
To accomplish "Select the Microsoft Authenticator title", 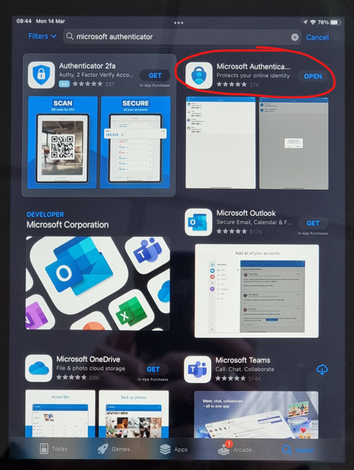I will tap(253, 66).
